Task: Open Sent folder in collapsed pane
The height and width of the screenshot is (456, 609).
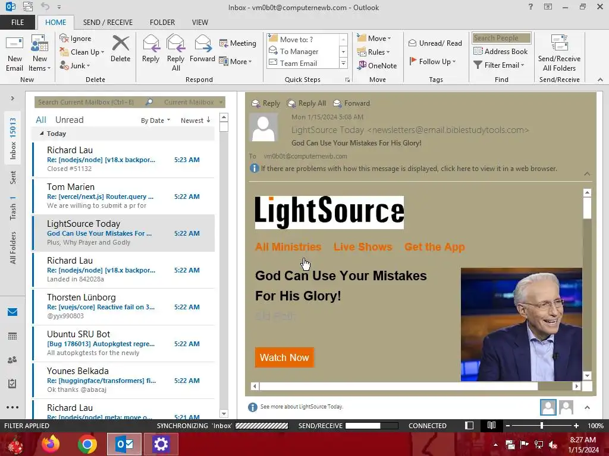Action: coord(13,177)
